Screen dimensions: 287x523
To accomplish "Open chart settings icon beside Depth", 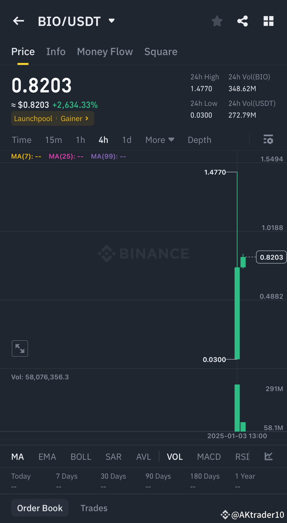I will (x=268, y=139).
